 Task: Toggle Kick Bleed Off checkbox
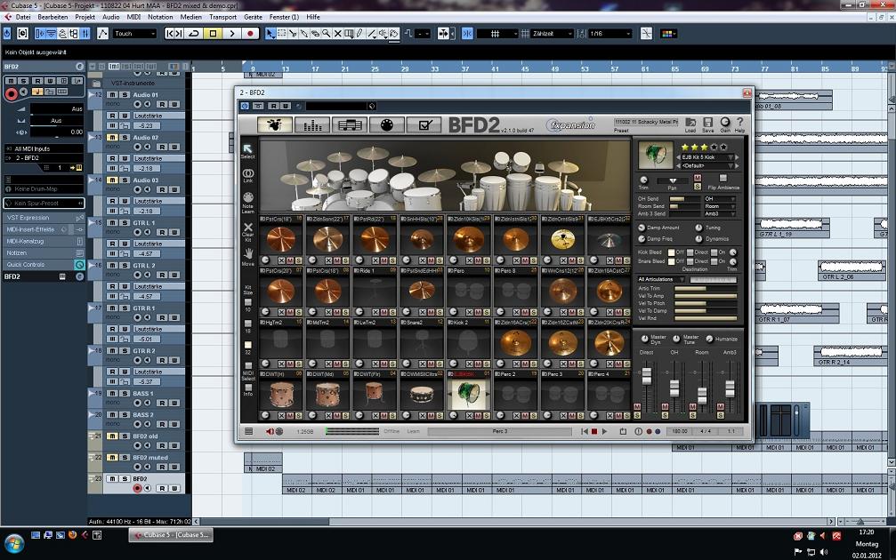(672, 252)
